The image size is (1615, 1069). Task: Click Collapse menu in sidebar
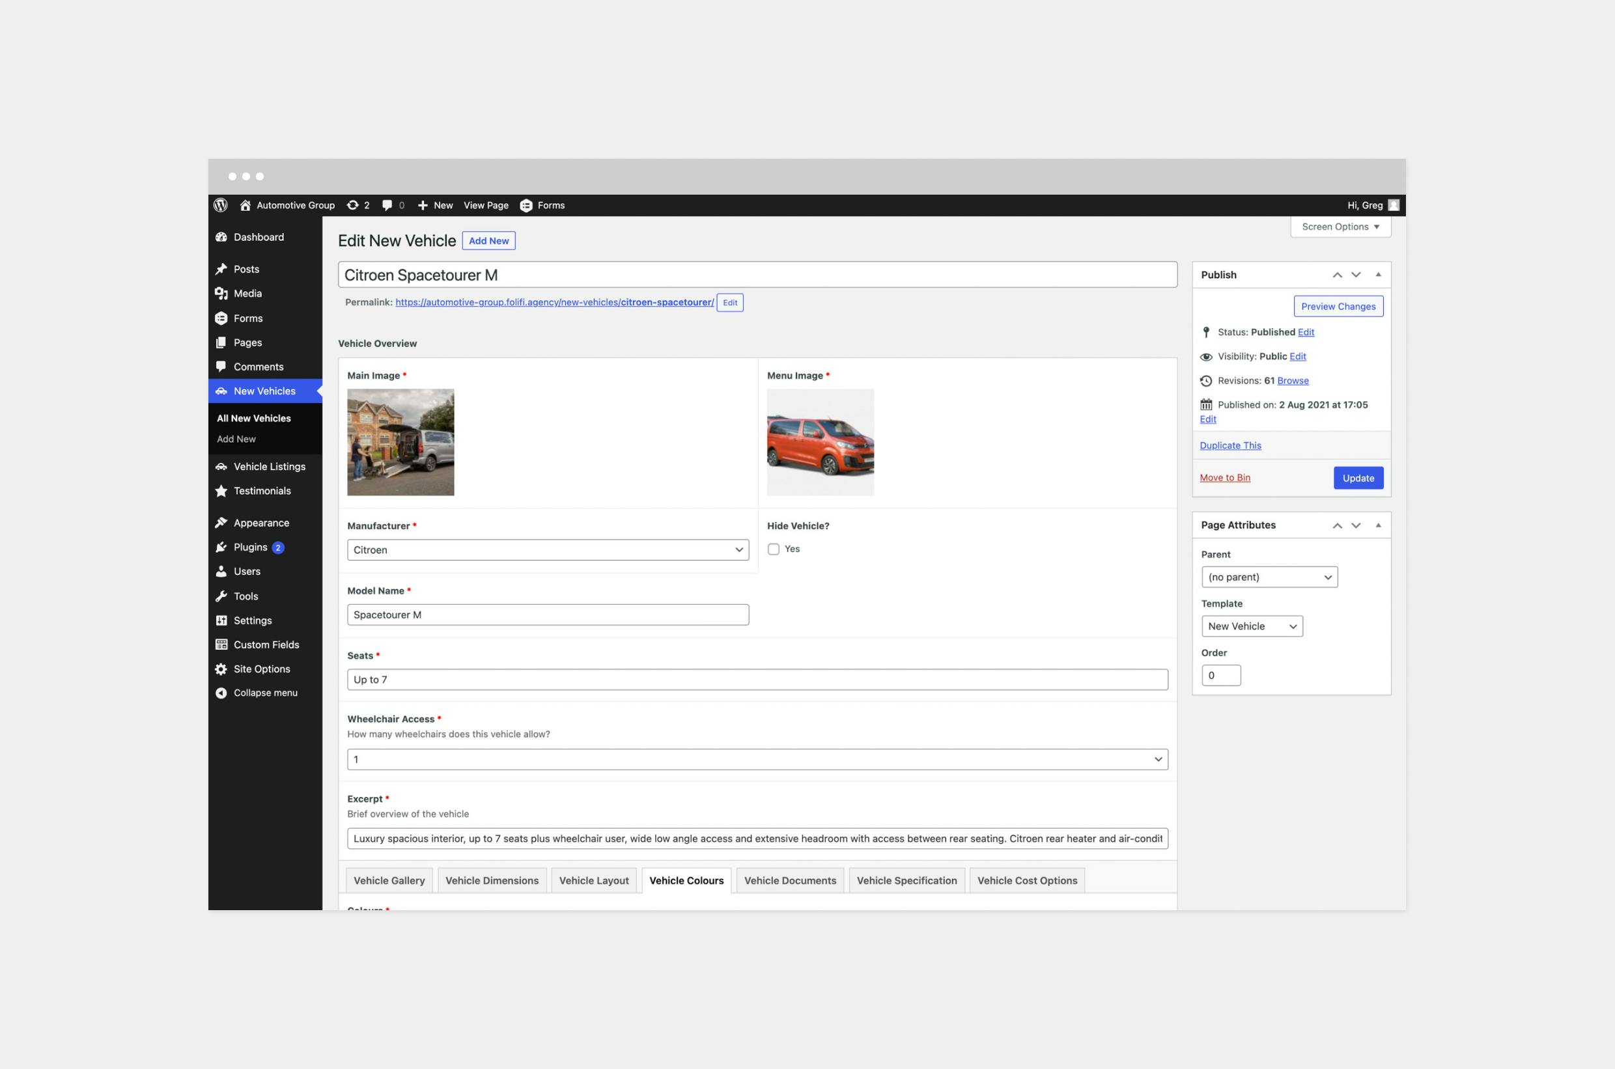pyautogui.click(x=265, y=693)
